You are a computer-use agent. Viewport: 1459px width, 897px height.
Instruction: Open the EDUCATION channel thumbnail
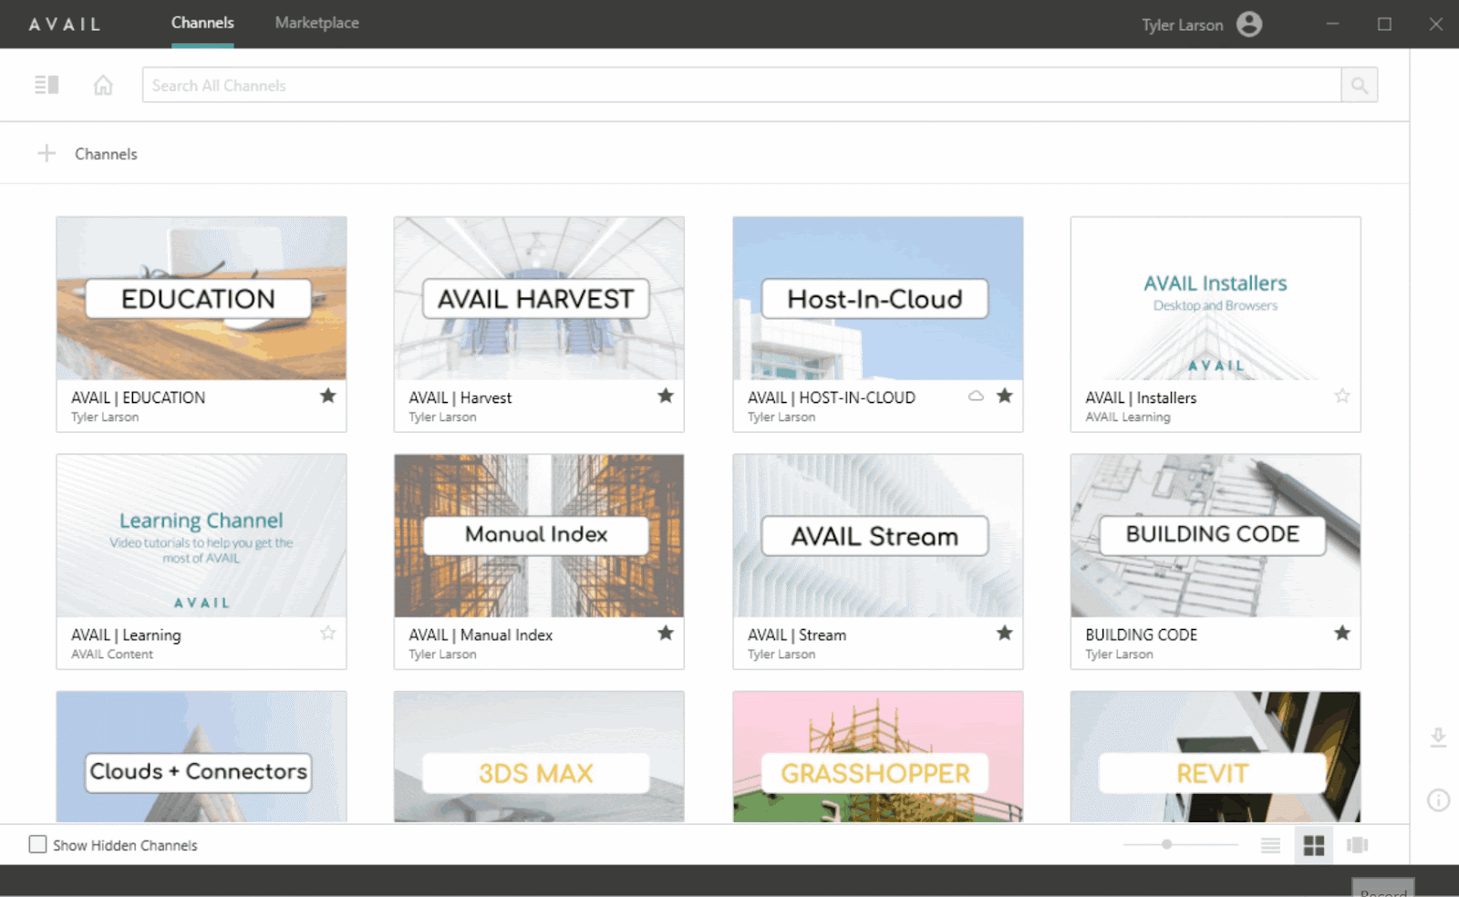click(x=202, y=298)
